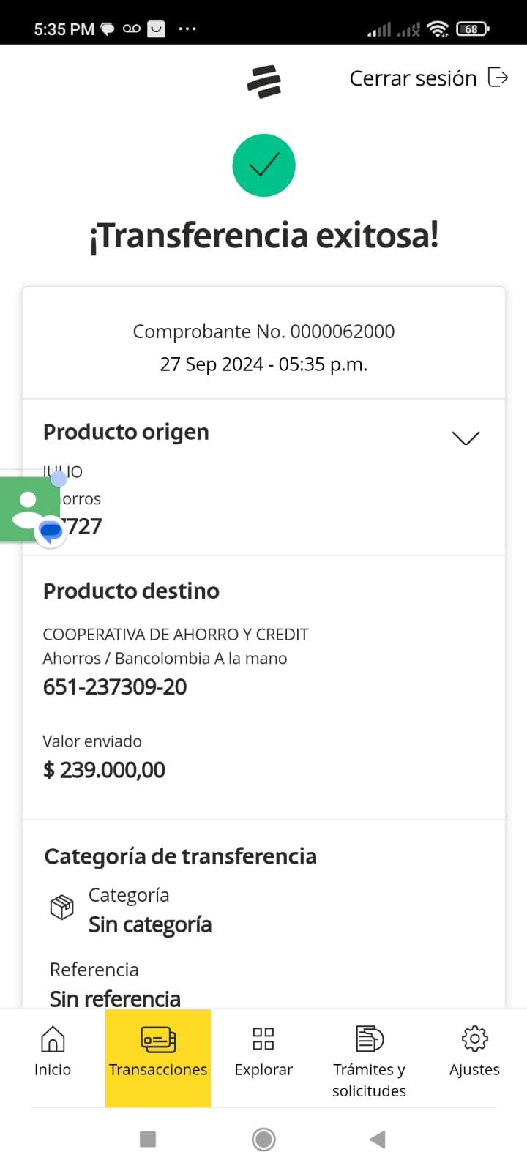Tap the Inicio home icon
This screenshot has width=527, height=1171.
(53, 1039)
